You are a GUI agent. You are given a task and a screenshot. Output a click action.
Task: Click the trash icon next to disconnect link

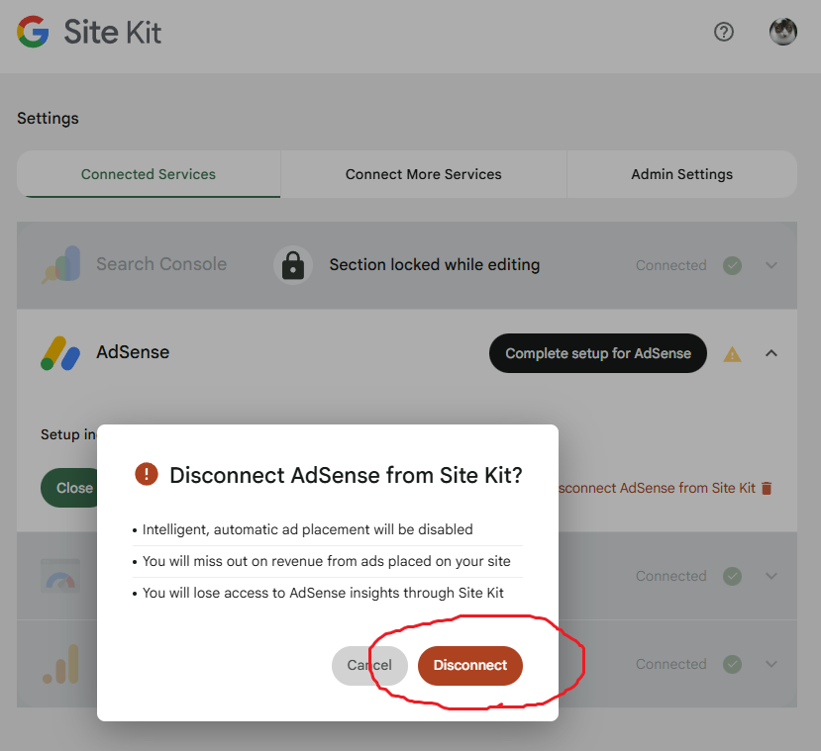point(767,488)
